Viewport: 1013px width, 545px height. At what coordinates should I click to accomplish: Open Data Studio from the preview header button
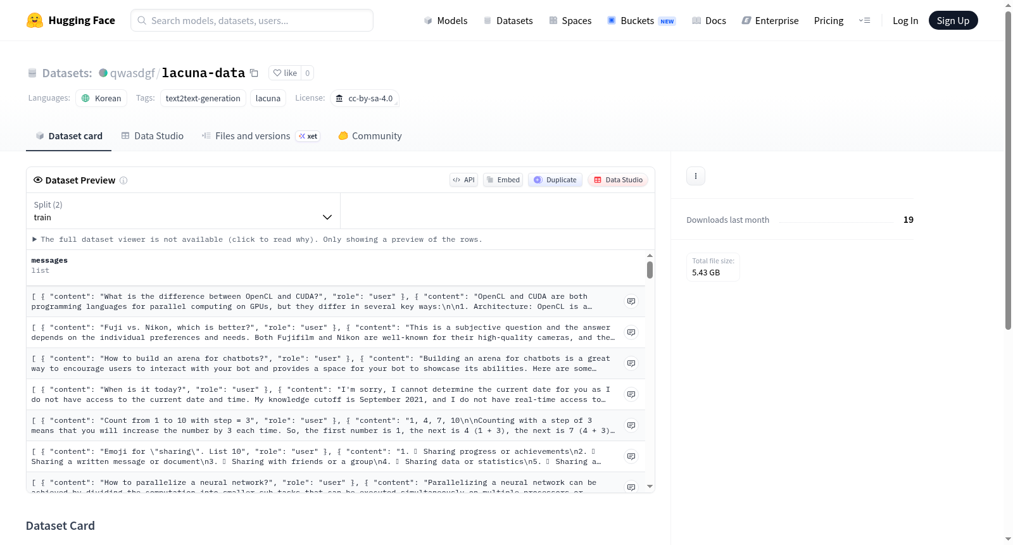618,180
